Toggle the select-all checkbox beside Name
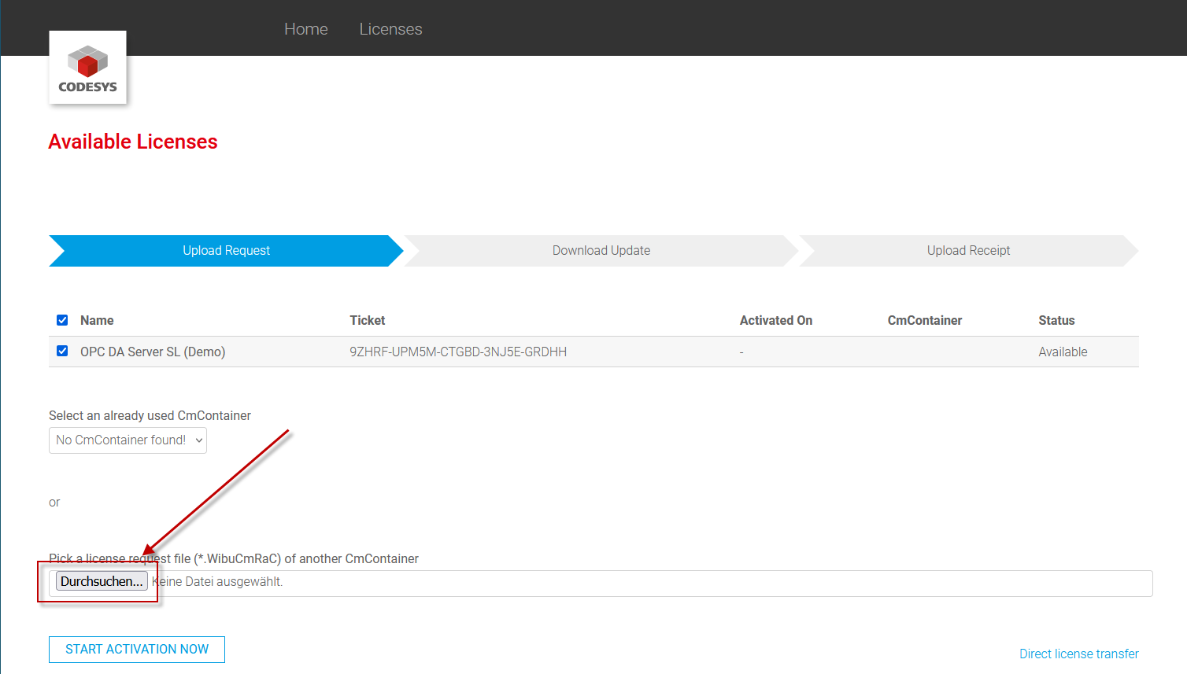Viewport: 1187px width, 674px height. (x=62, y=320)
